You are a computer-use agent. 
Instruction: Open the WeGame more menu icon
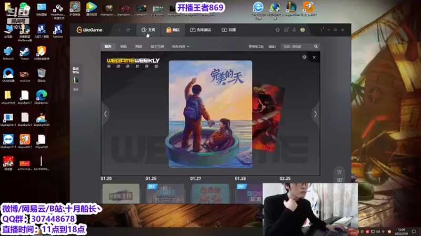click(x=322, y=30)
